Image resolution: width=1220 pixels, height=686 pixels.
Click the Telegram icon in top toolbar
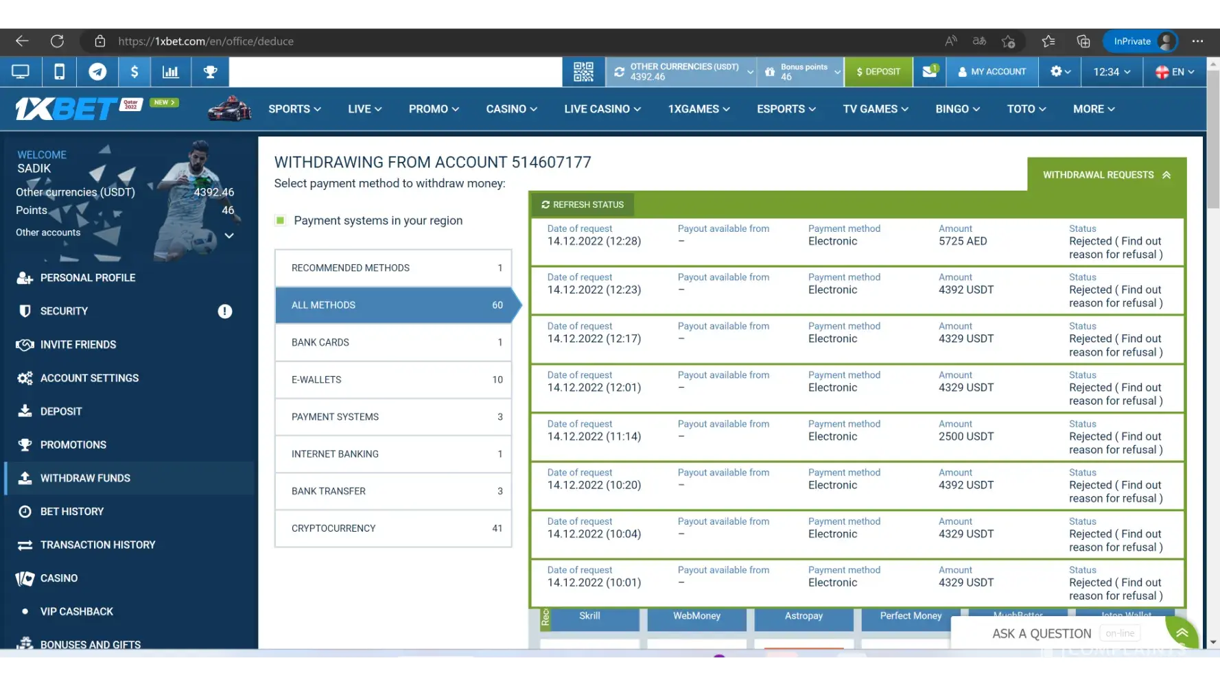[x=97, y=72]
